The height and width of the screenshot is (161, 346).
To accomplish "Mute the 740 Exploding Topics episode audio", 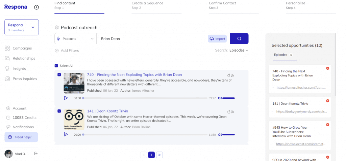I will pyautogui.click(x=220, y=98).
